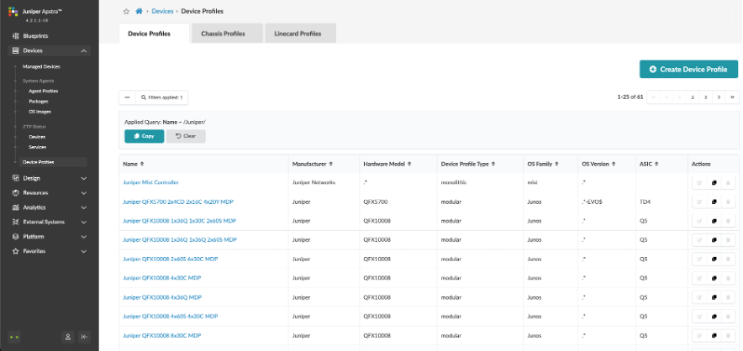Screen dimensions: 743x351
Task: Expand the Analytics section chevron
Action: [x=83, y=207]
